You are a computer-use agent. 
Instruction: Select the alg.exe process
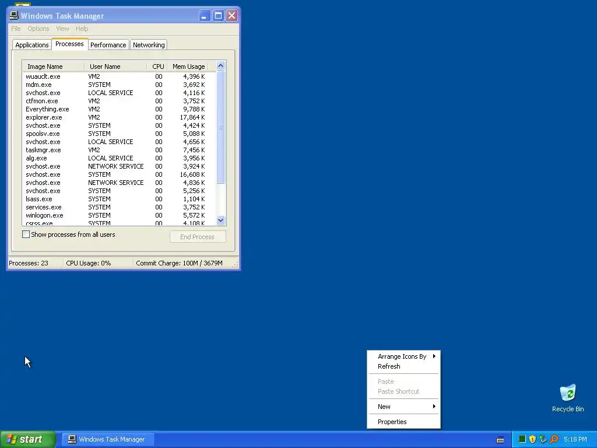(119, 158)
